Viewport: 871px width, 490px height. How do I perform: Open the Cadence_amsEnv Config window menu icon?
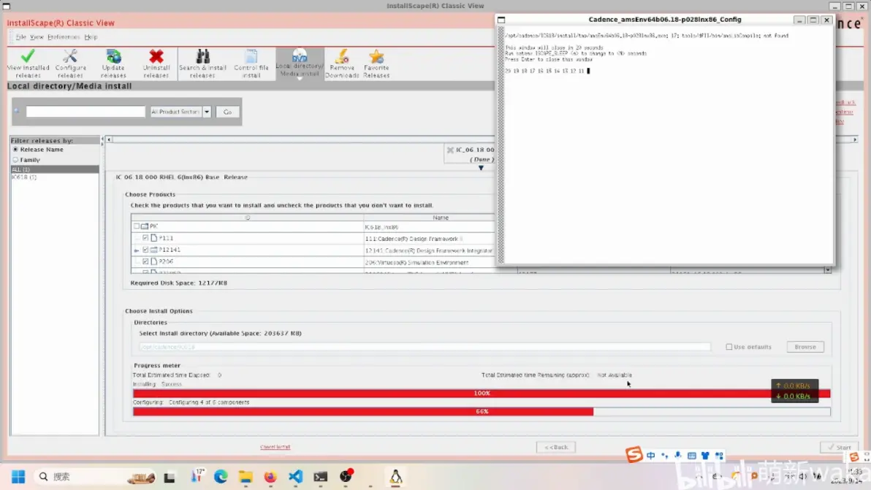[501, 20]
